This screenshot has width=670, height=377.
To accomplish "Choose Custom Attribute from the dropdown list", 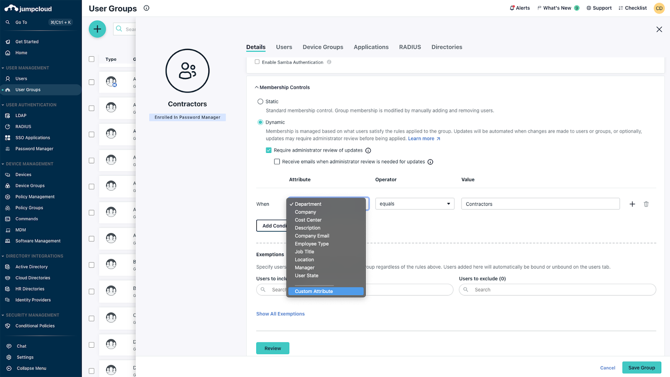I will coord(314,292).
